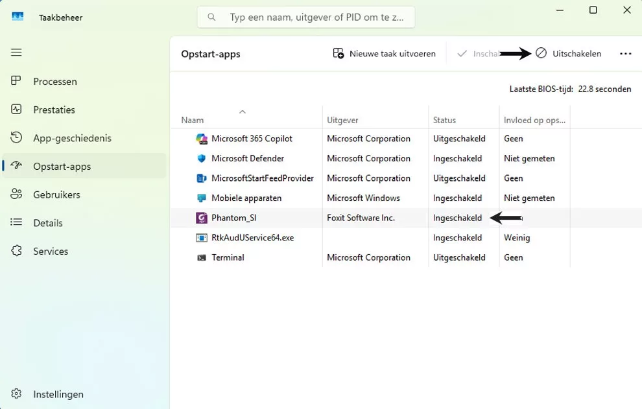Select the Microsoft Defender row name
The height and width of the screenshot is (409, 642).
(248, 158)
